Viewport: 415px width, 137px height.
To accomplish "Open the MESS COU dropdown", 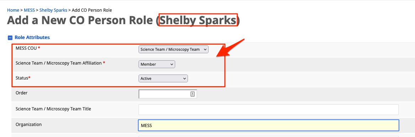I will [x=173, y=49].
